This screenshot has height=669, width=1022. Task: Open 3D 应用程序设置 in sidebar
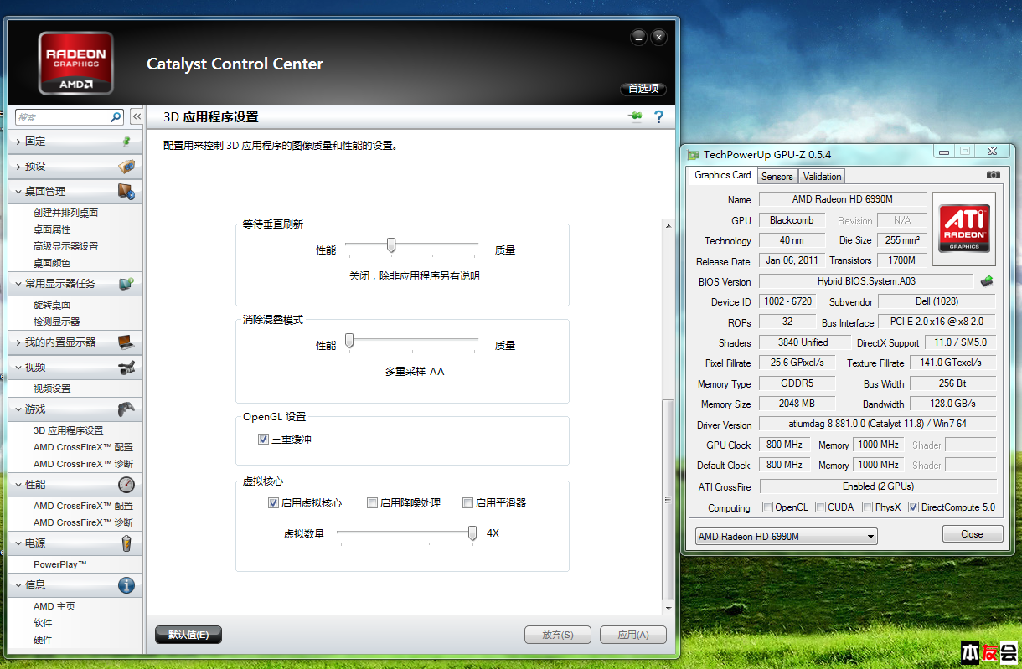tap(69, 430)
